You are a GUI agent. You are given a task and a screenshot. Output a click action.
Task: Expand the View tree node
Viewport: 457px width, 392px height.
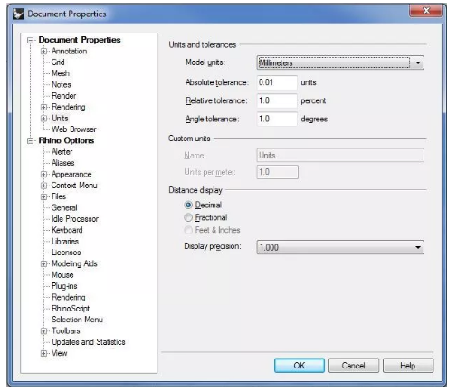click(43, 353)
